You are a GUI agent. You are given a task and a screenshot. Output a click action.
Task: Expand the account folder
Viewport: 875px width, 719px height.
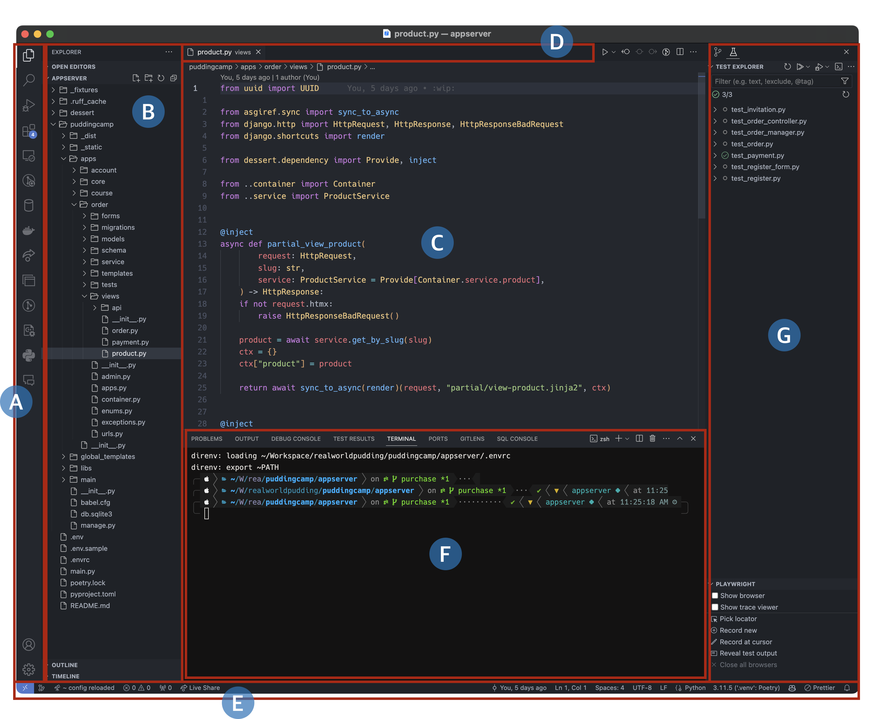(x=74, y=170)
